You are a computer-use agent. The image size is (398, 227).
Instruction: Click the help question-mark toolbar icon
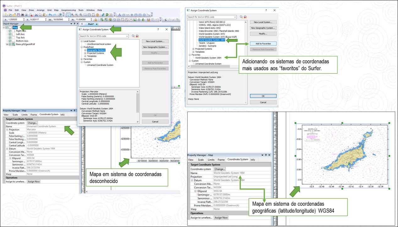(x=60, y=15)
